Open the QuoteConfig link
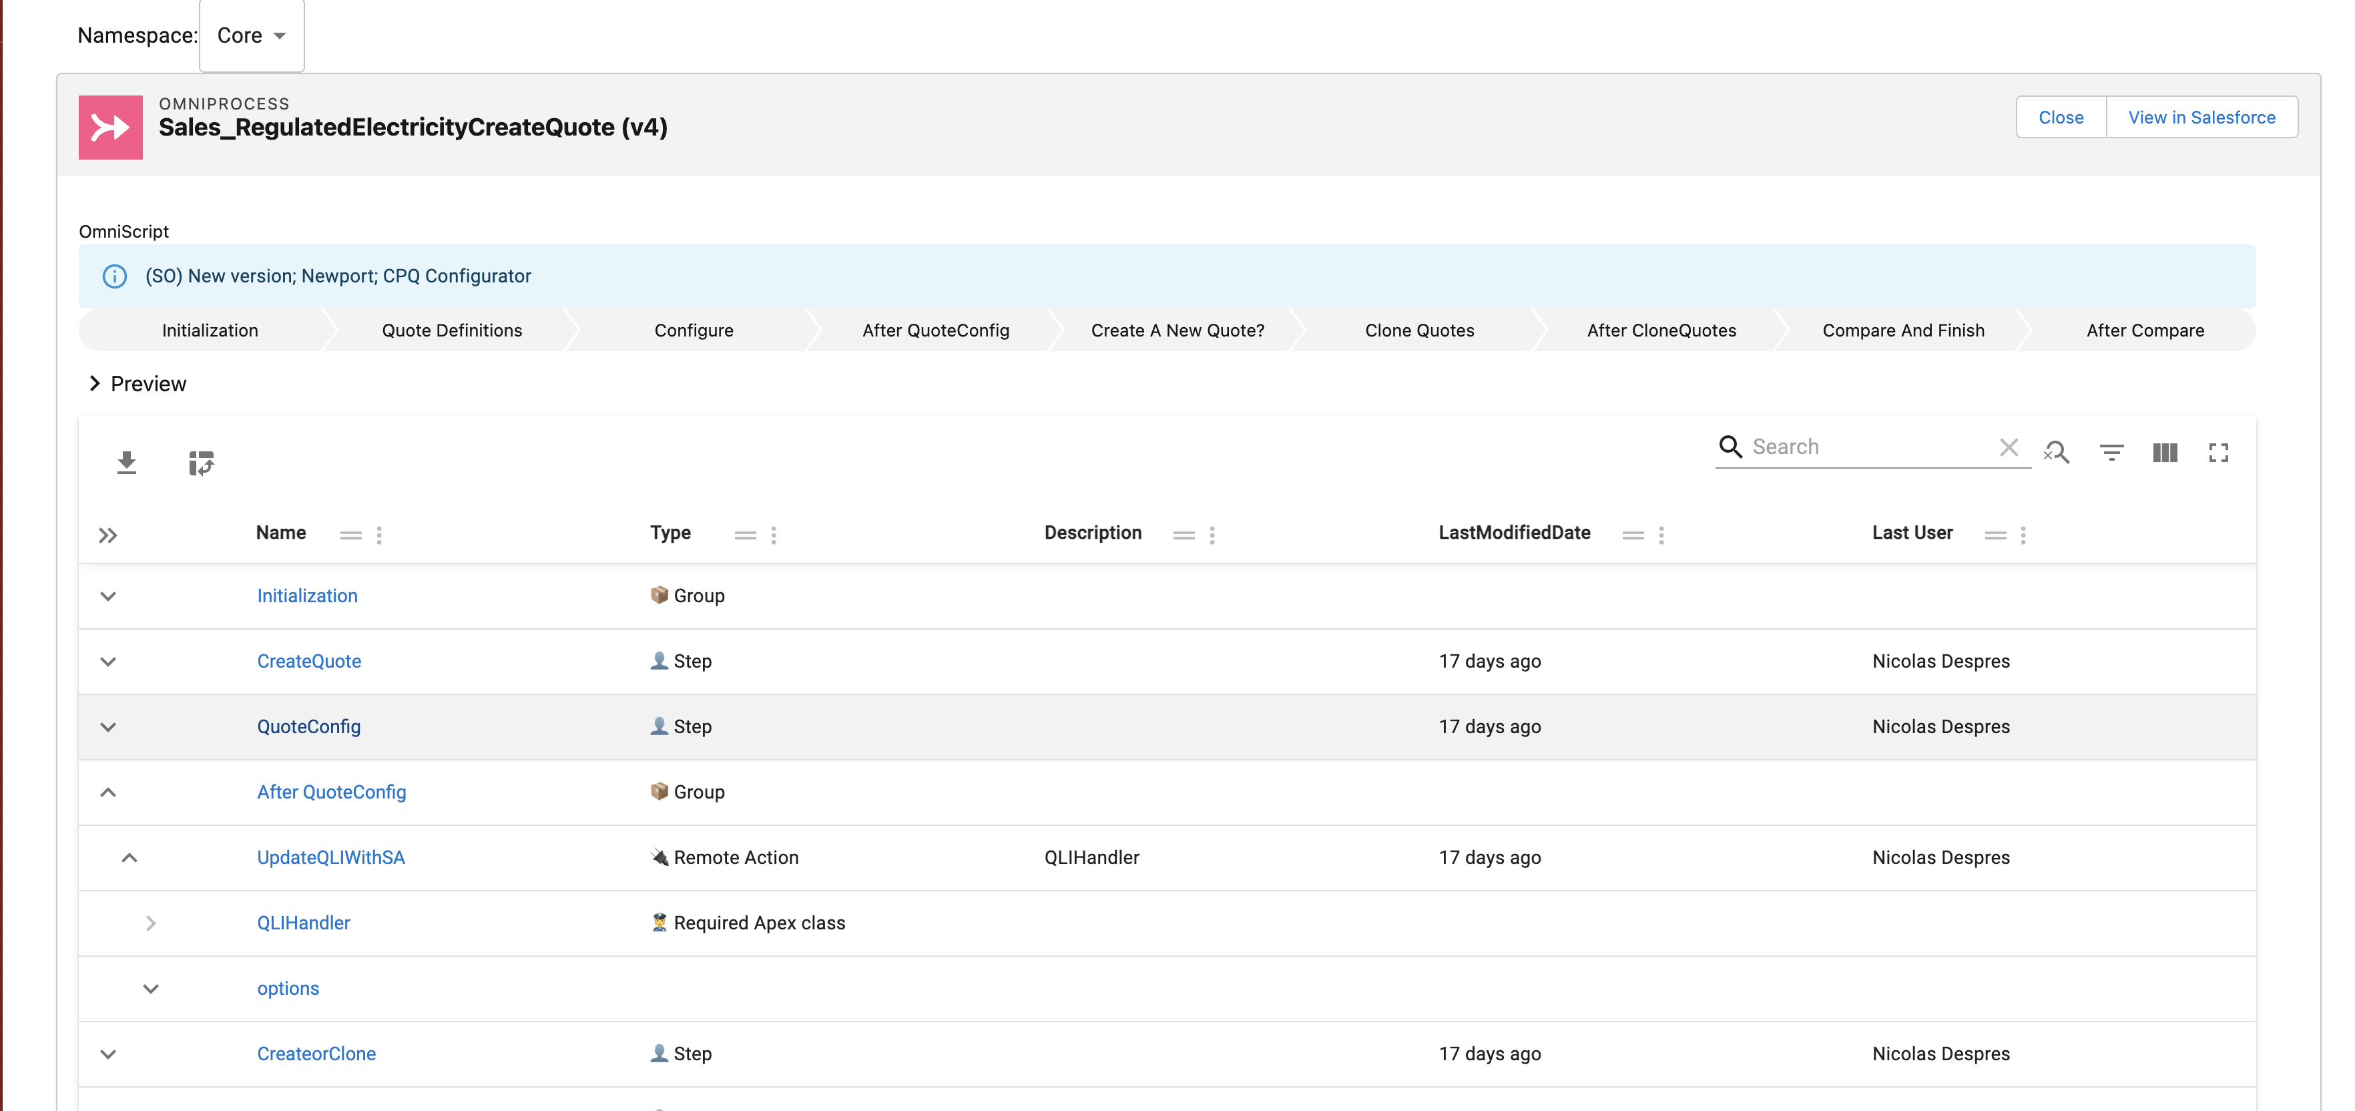 (309, 726)
